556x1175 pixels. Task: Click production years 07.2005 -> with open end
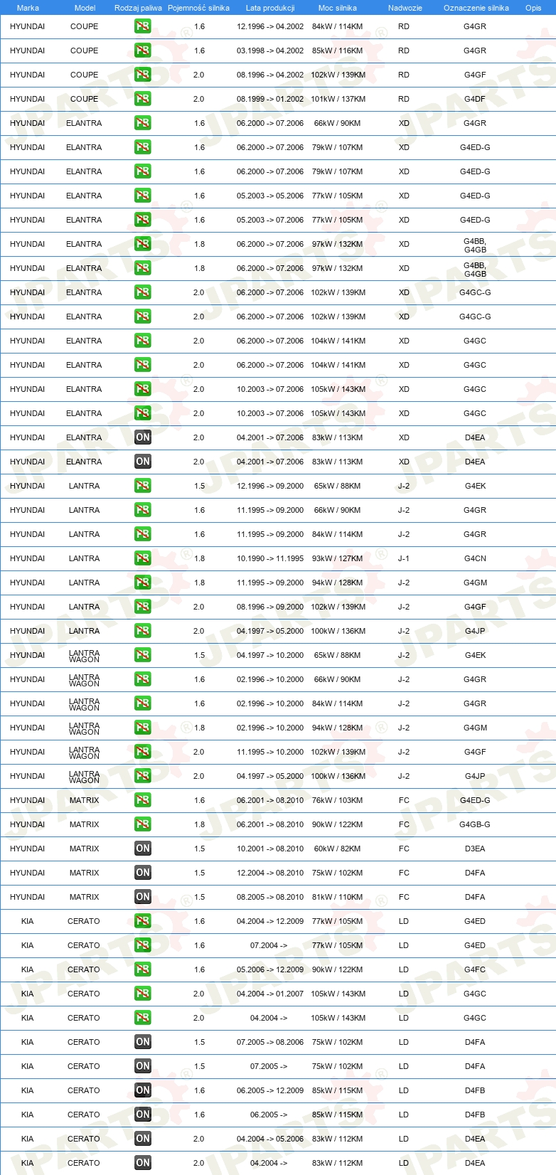[x=269, y=1066]
